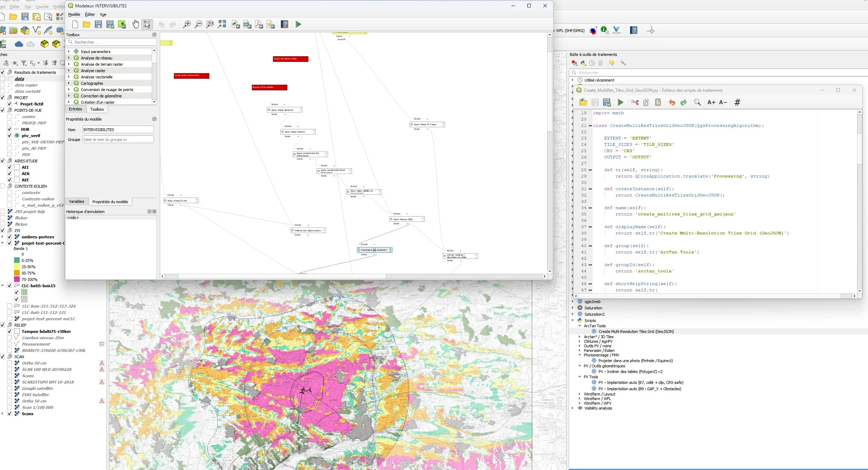Switch to Entrées tab
Screen dimensions: 868x470
76,109
